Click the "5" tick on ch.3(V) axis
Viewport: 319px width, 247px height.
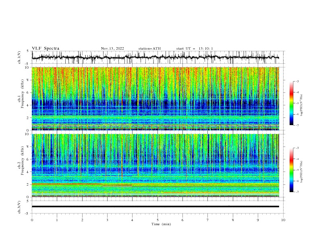point(28,201)
